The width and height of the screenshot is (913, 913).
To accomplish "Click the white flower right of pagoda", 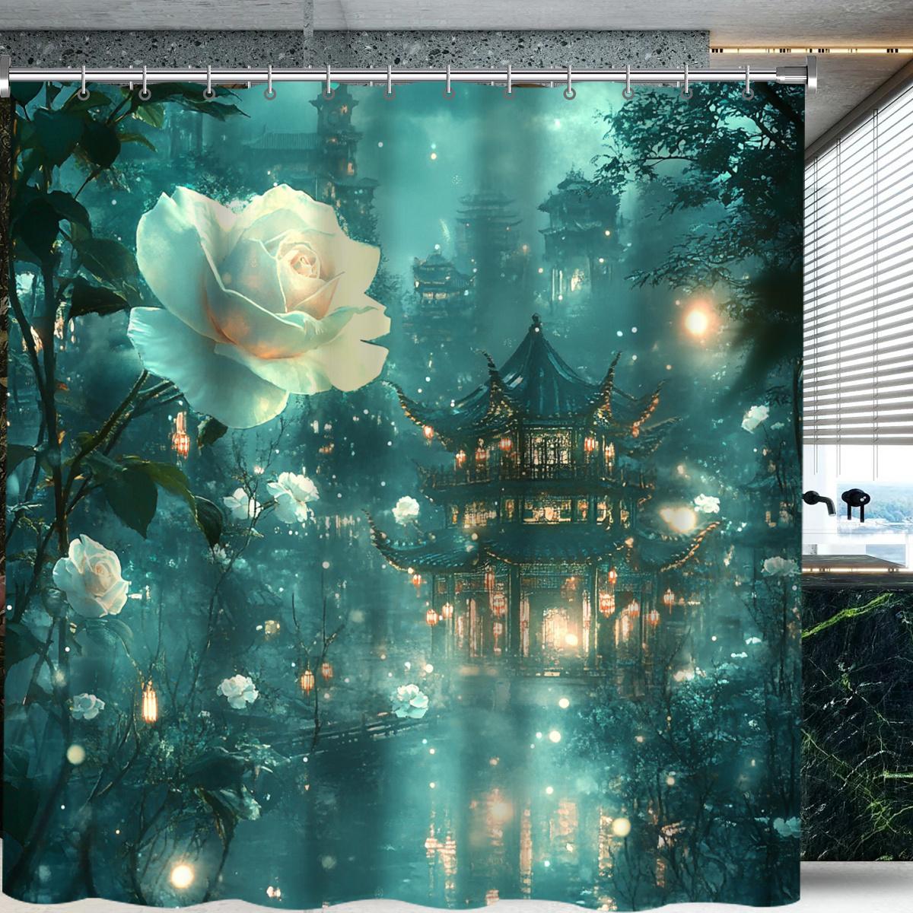I will point(706,504).
